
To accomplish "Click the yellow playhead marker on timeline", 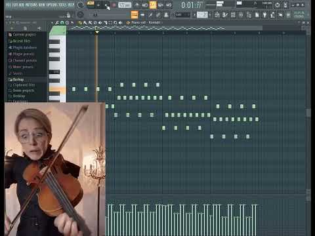I will (96, 32).
